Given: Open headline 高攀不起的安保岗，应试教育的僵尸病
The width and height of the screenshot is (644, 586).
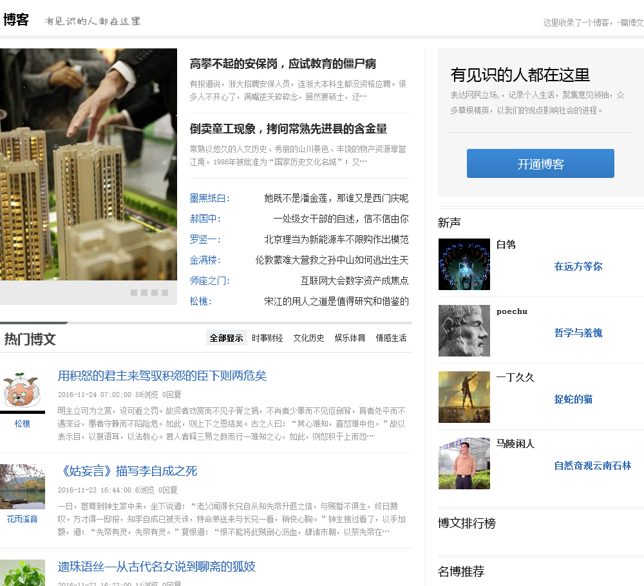Looking at the screenshot, I should pyautogui.click(x=283, y=64).
